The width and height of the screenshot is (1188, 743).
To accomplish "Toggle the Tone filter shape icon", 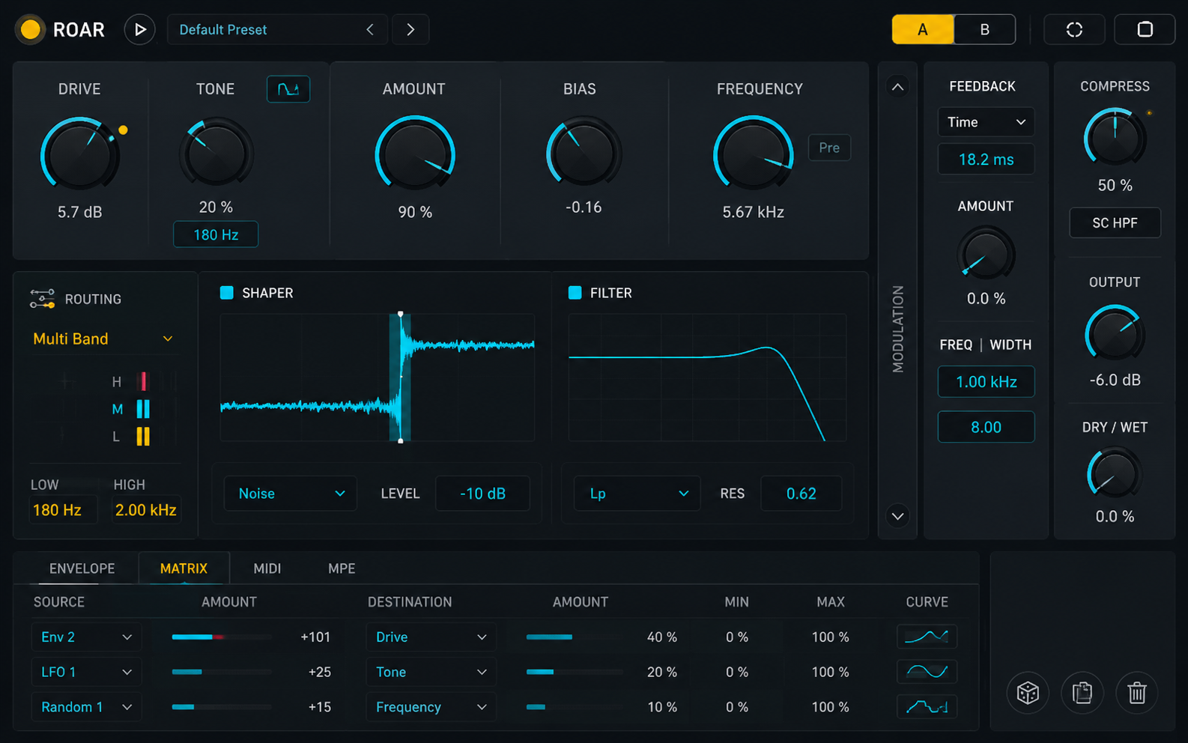I will tap(288, 89).
